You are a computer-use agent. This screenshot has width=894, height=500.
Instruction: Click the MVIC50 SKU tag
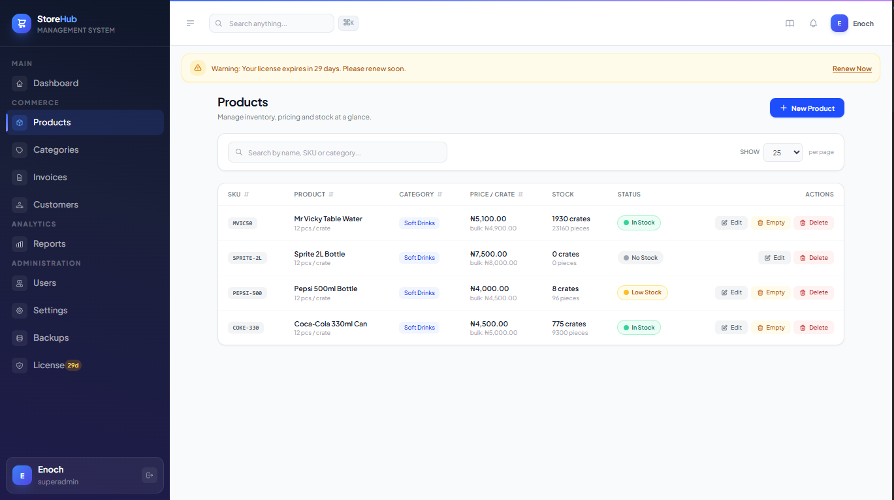[242, 223]
